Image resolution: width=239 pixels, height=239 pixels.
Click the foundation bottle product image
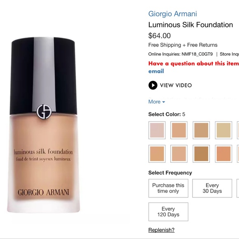point(43,125)
